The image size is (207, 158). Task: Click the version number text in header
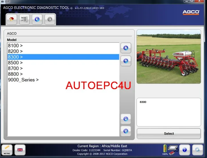tap(89, 8)
